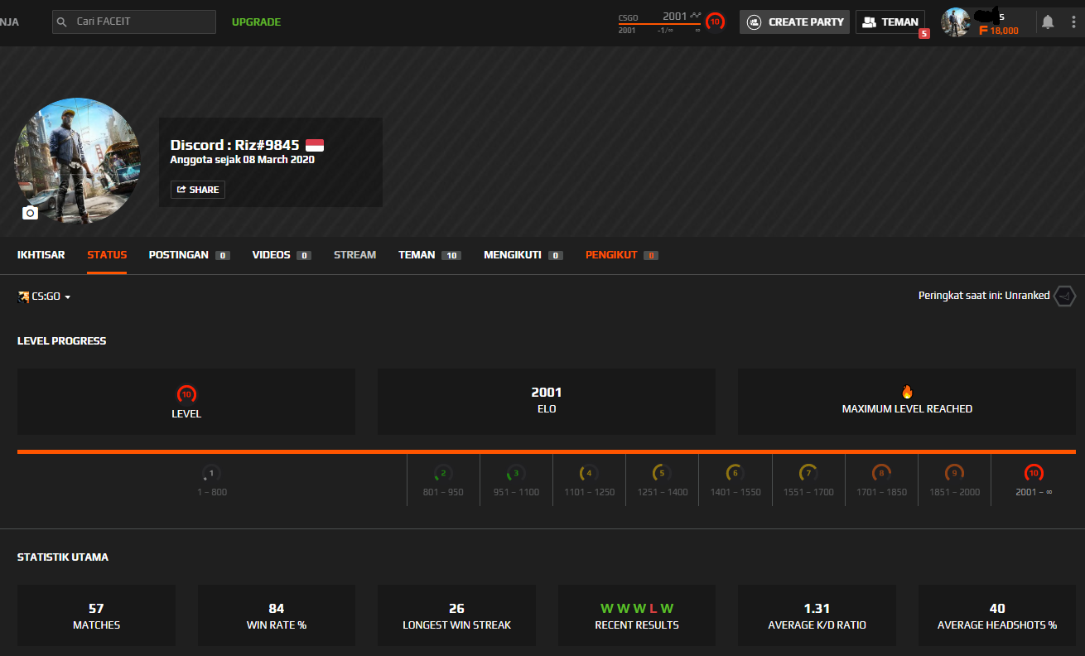Click the CREATE PARTY button
The image size is (1085, 656).
(x=794, y=22)
